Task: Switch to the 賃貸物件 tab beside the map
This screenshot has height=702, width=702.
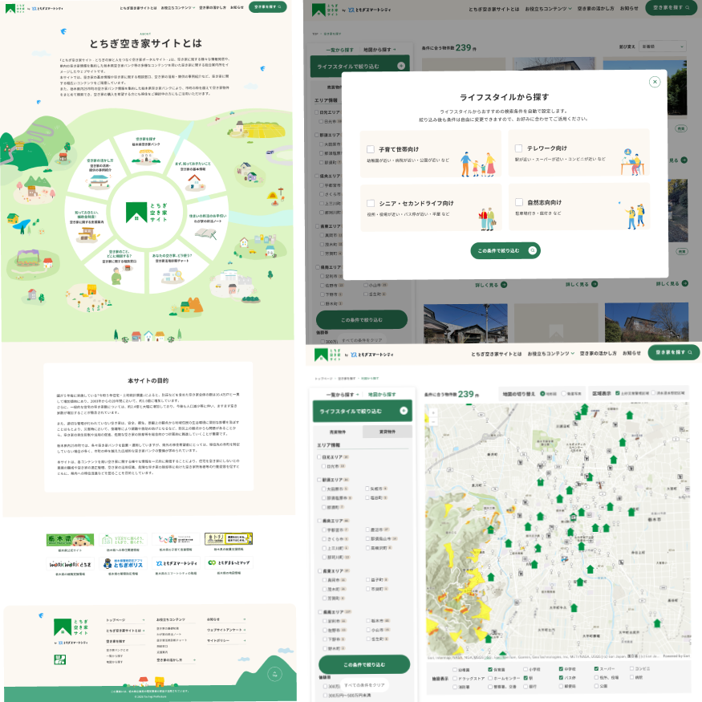Action: (388, 432)
